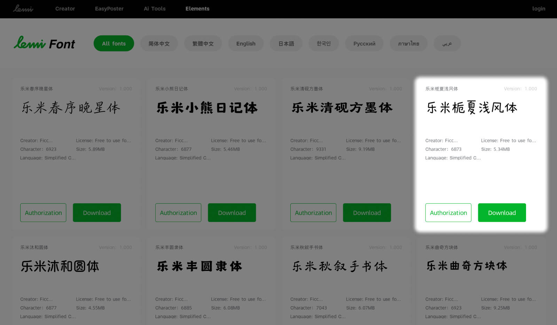Download the 乐米栀夏浅风体 font
Viewport: 557px width, 325px height.
point(502,213)
